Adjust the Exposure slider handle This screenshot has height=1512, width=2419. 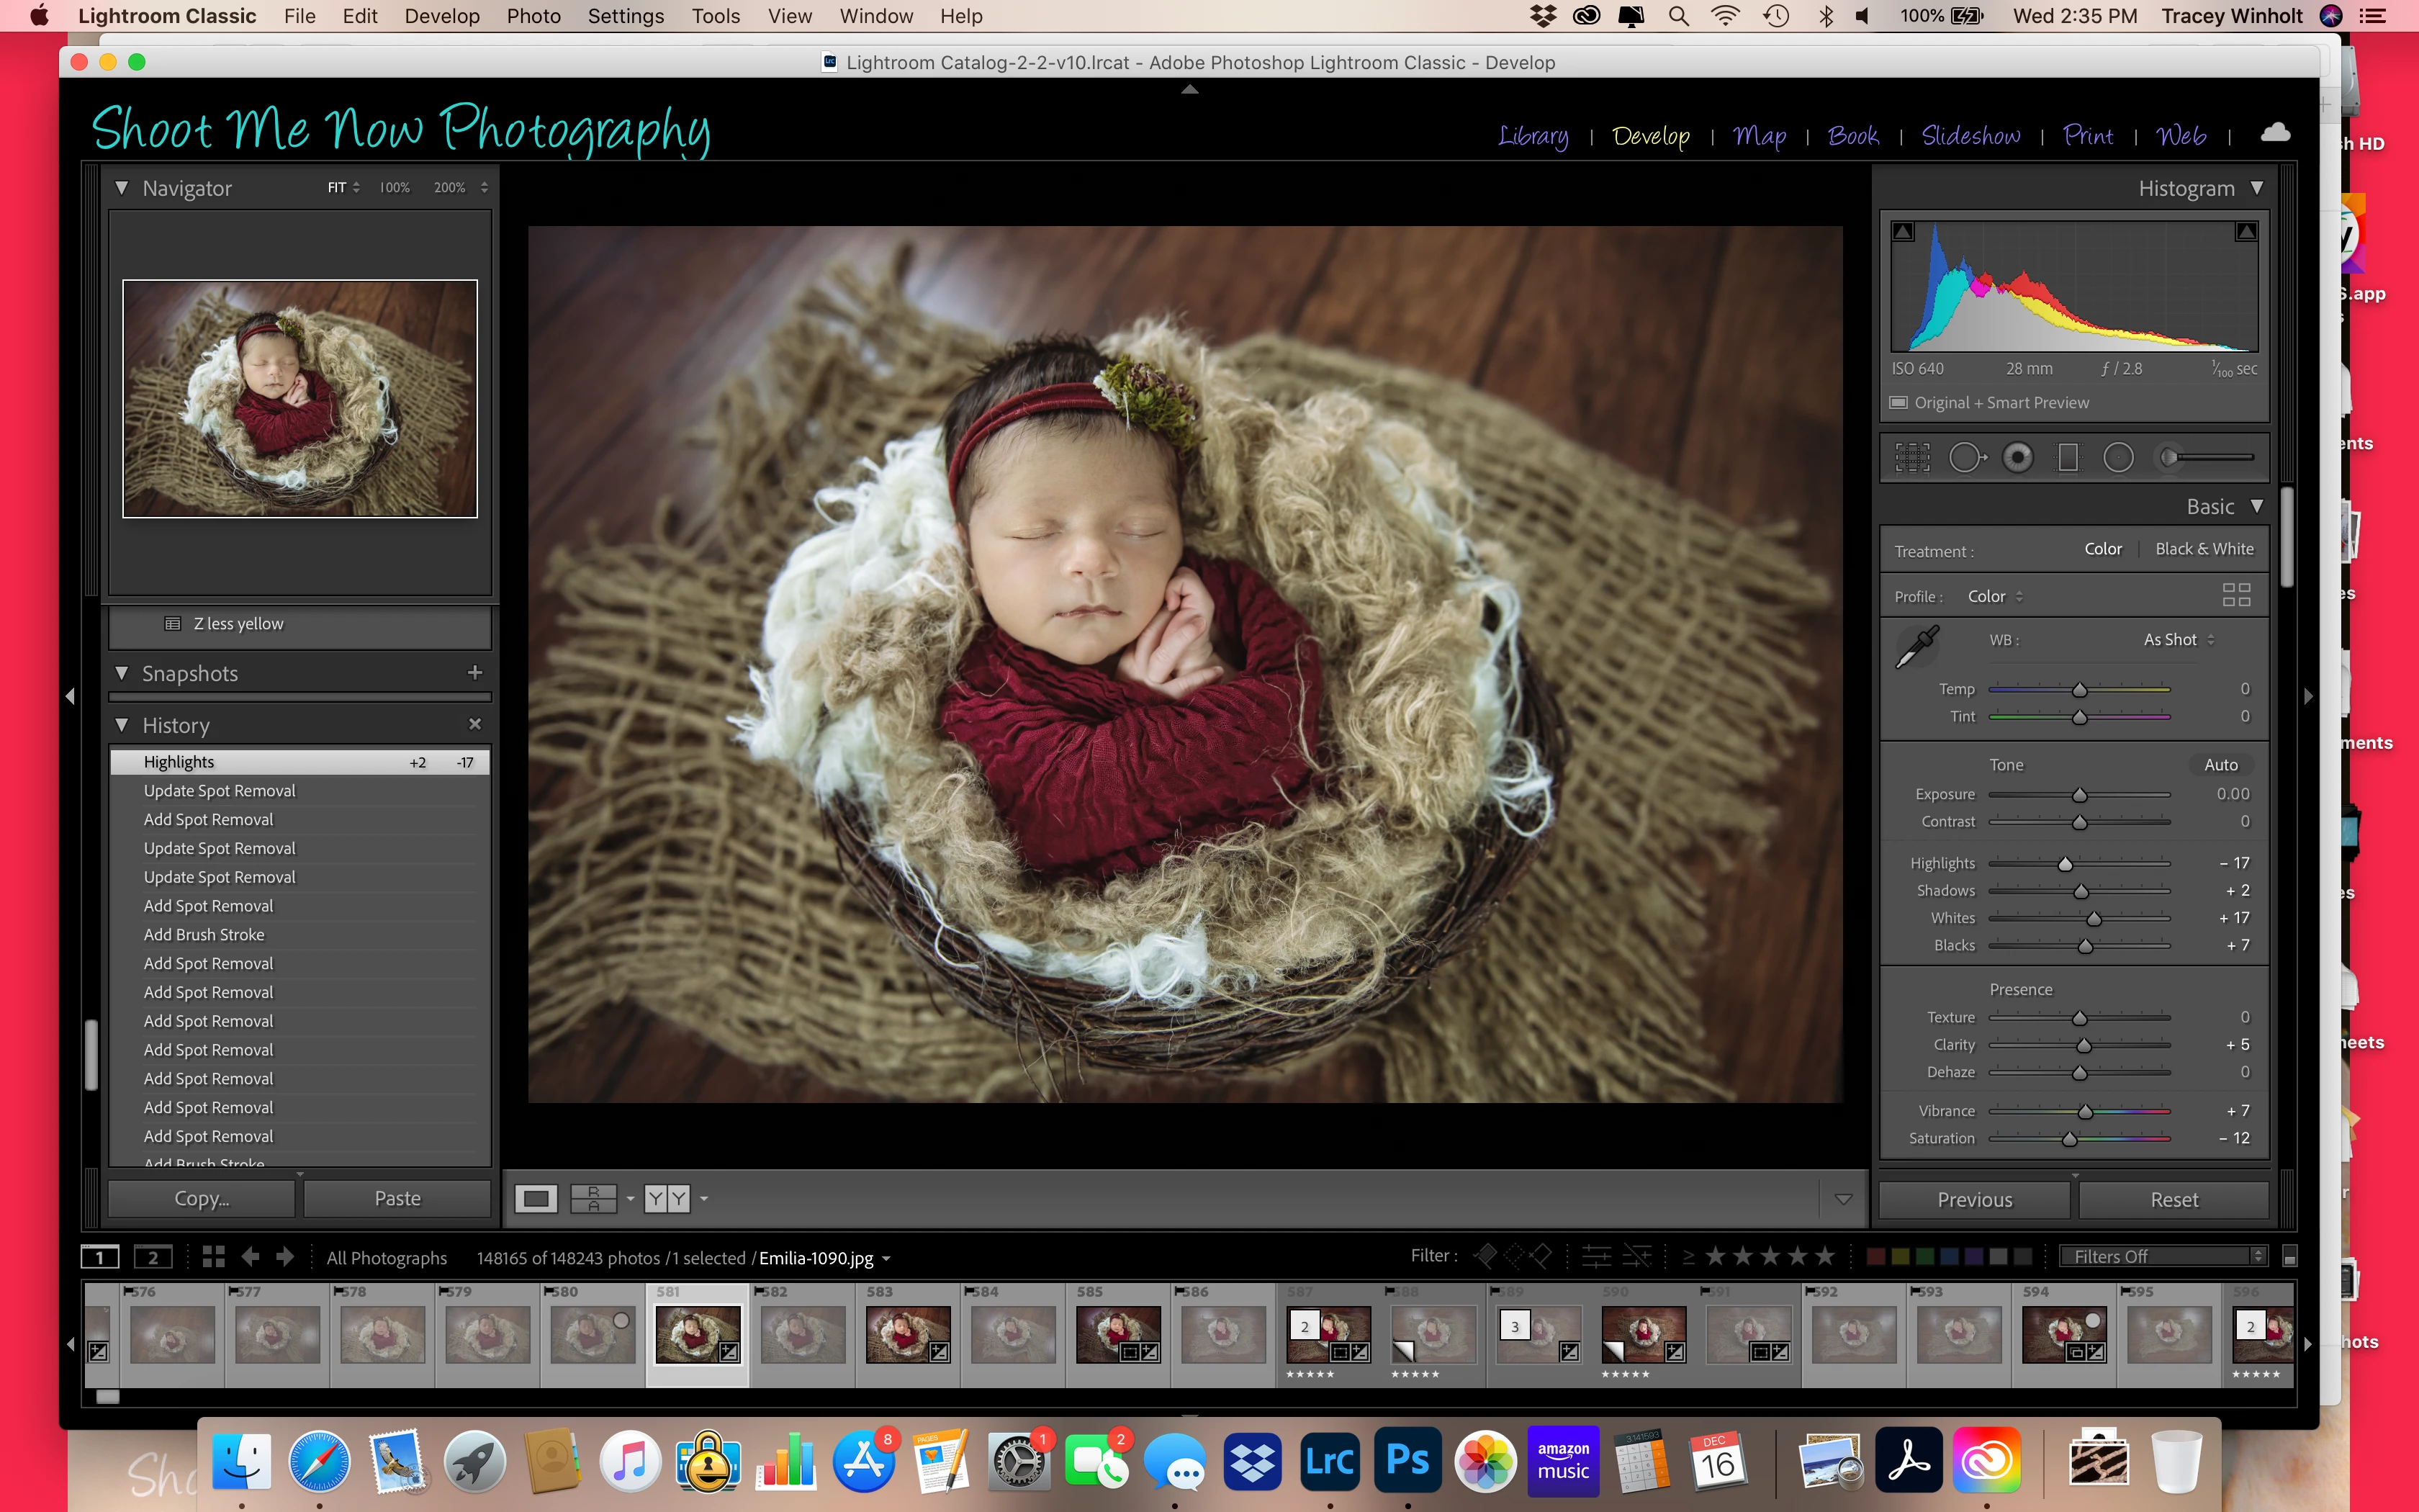pyautogui.click(x=2079, y=795)
